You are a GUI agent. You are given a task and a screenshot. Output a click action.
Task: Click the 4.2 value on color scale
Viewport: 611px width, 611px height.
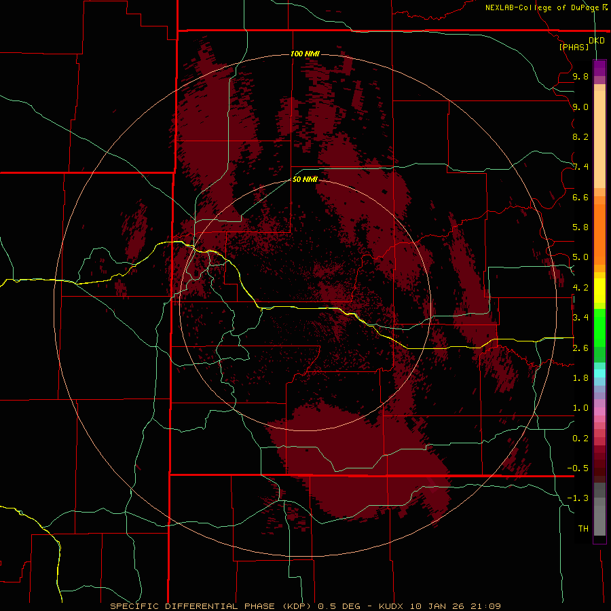pos(580,288)
